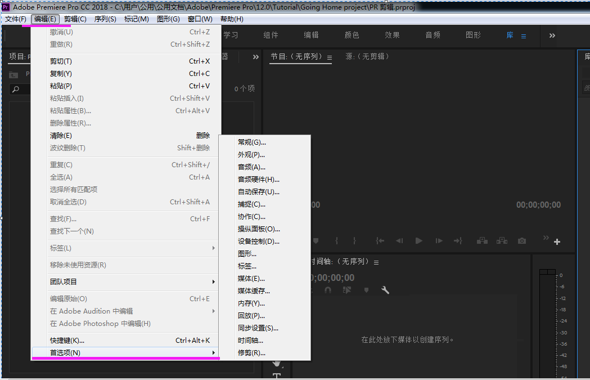Image resolution: width=590 pixels, height=380 pixels.
Task: Open the 标记(M) menu
Action: (x=137, y=19)
